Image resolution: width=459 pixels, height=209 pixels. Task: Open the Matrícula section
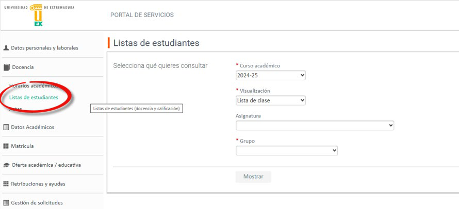(22, 146)
